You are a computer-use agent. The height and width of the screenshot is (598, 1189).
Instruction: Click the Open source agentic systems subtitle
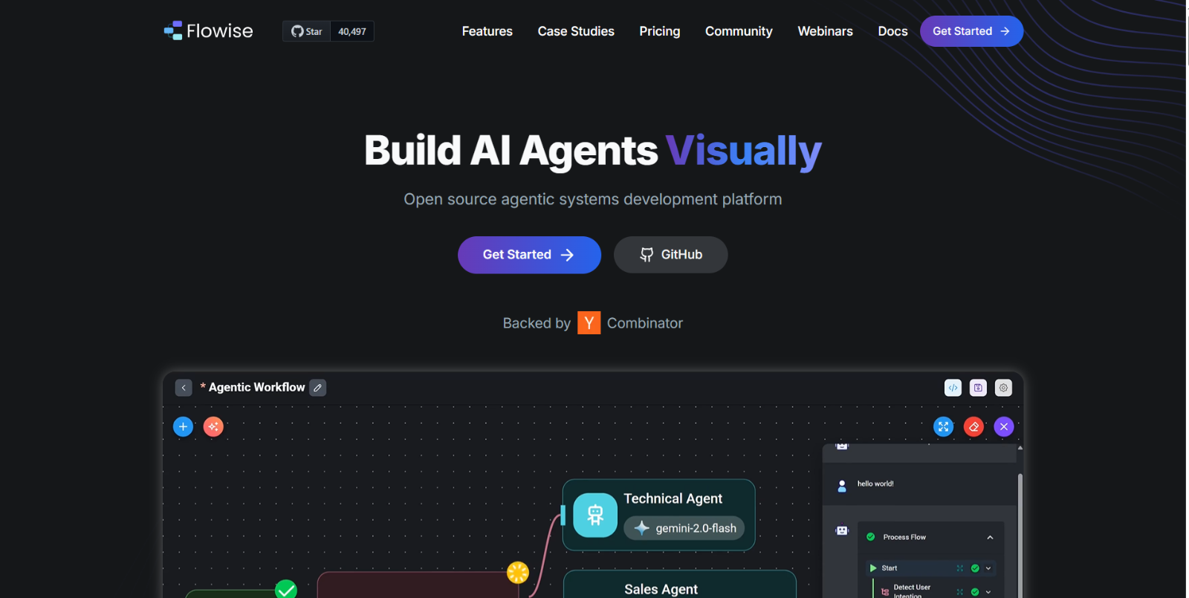592,199
